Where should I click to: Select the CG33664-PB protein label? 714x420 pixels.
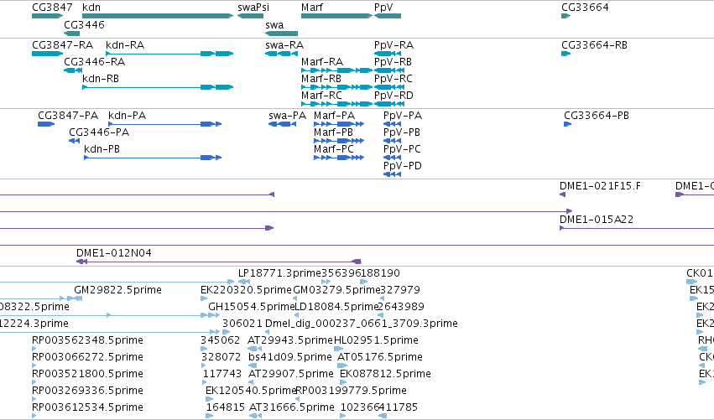(x=597, y=116)
